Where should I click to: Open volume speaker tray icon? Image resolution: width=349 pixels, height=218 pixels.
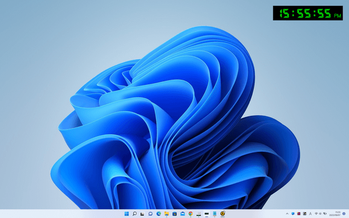(x=320, y=213)
